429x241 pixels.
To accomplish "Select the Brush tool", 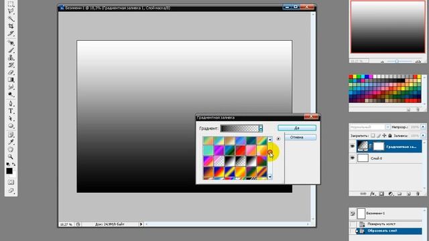I will click(x=11, y=50).
